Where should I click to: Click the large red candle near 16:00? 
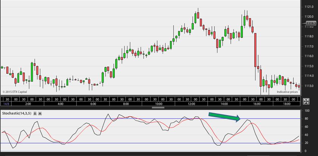255,50
